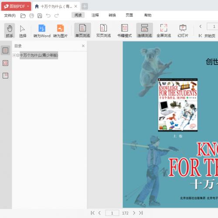Viewport: 218px width, 218px height.
Task: Jump to 开始页 first page
Action: (207, 36)
